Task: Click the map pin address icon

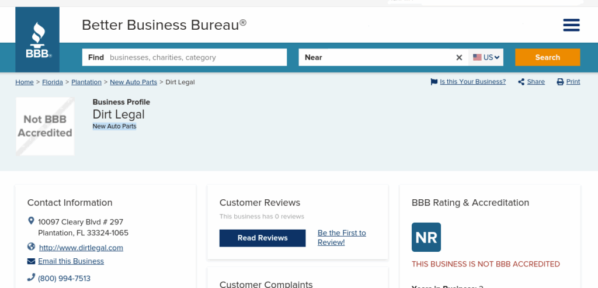Action: click(x=32, y=221)
